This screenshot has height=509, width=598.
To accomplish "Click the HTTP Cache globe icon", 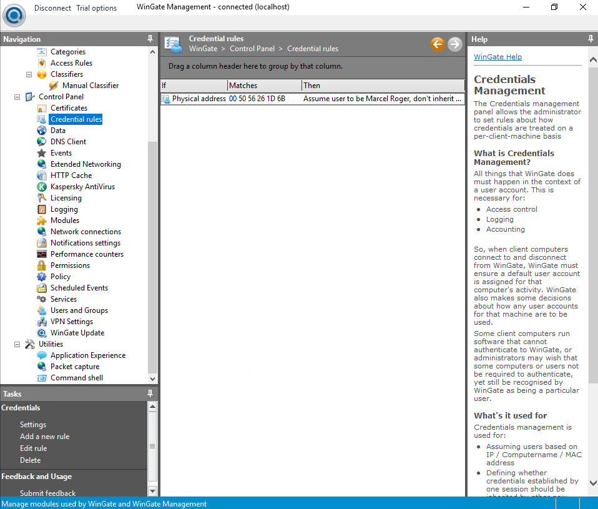I will [42, 175].
